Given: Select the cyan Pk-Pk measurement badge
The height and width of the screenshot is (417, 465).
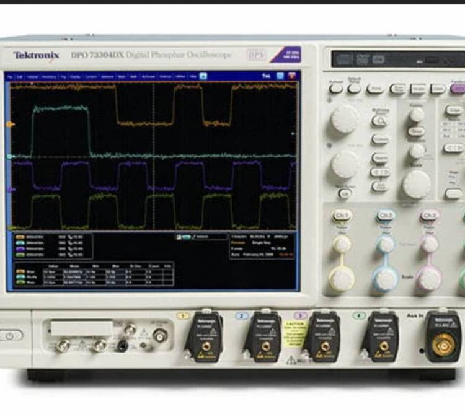Looking at the screenshot, I should click(x=20, y=277).
